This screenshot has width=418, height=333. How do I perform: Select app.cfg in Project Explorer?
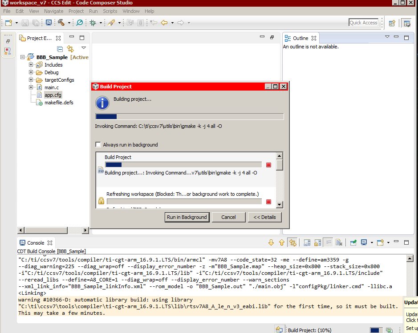[53, 95]
